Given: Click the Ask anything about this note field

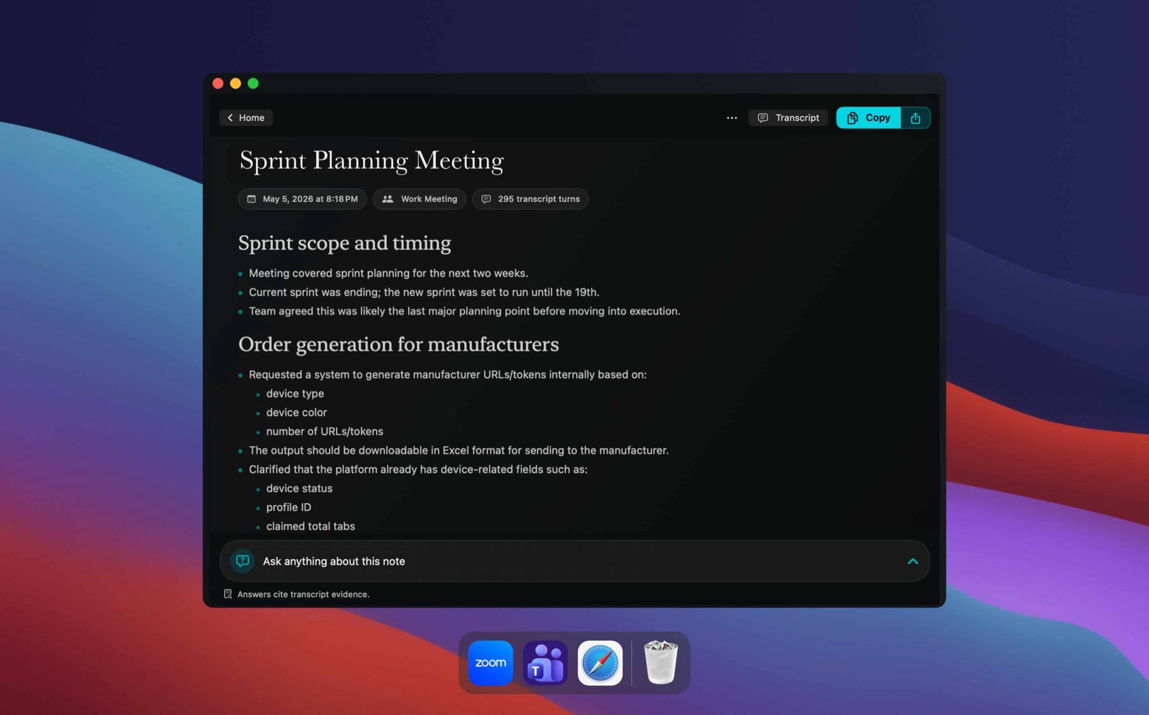Looking at the screenshot, I should pos(574,561).
